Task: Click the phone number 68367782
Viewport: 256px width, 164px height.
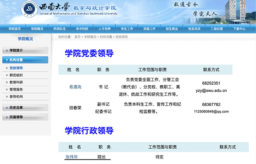Action: click(211, 104)
